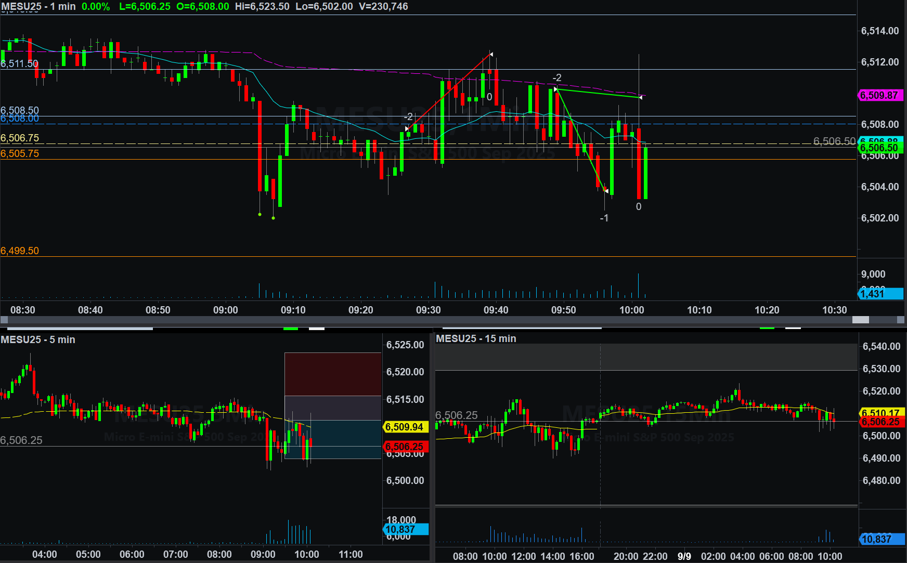The height and width of the screenshot is (563, 907).
Task: Click the green 6,506.50 last price tag
Action: coord(879,148)
